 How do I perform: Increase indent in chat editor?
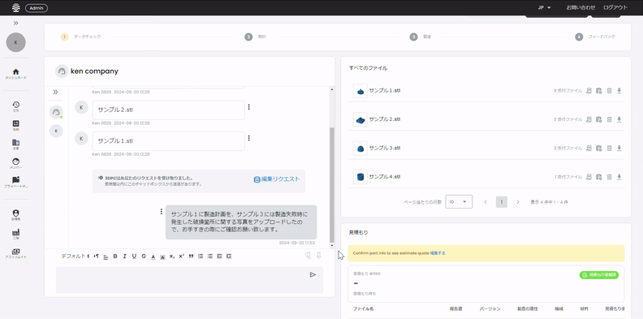pyautogui.click(x=229, y=256)
